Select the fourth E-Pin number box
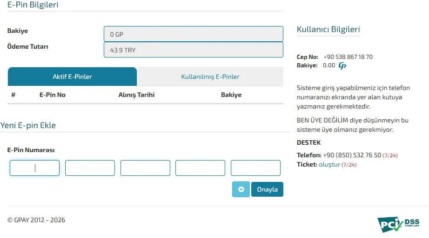Viewport: 429px width, 238px height. point(200,168)
